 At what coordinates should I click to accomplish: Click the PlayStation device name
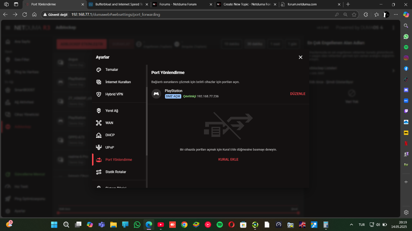(x=173, y=91)
